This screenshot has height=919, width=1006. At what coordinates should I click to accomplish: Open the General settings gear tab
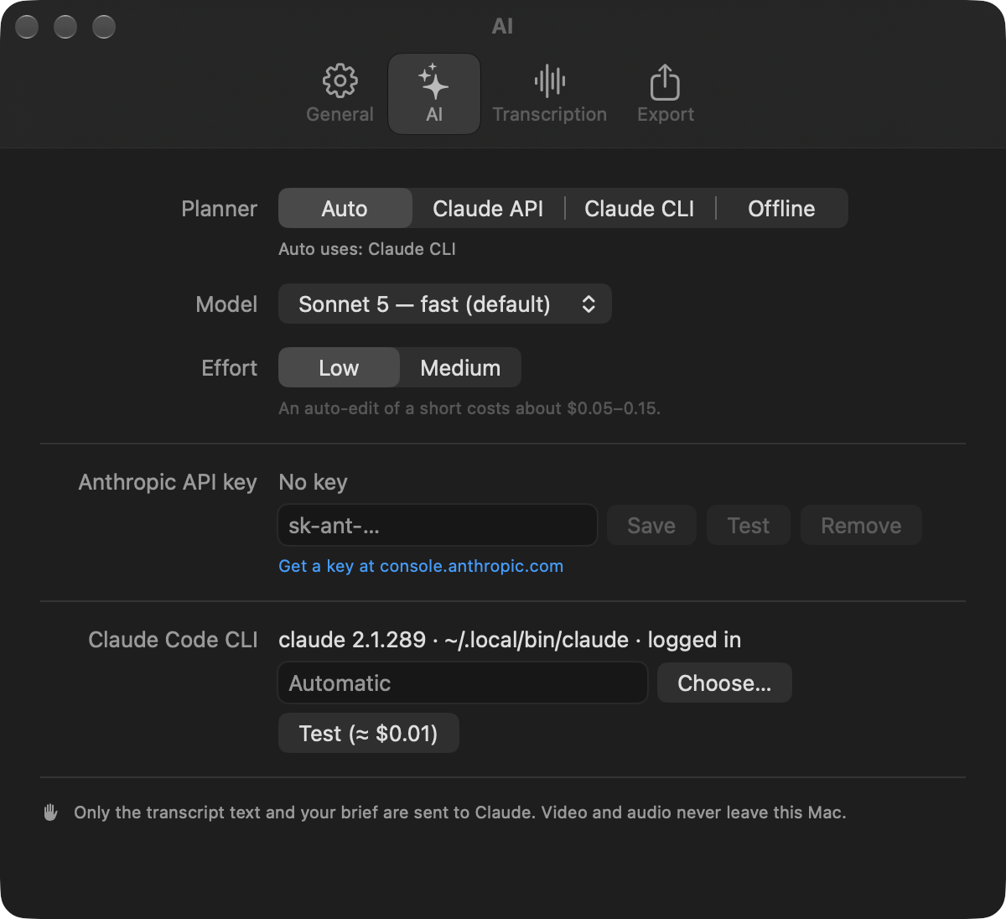click(340, 94)
